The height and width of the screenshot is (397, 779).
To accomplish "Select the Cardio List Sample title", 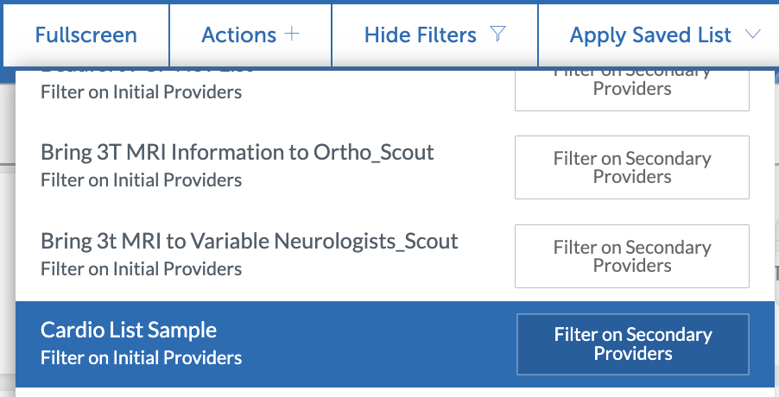I will click(128, 330).
